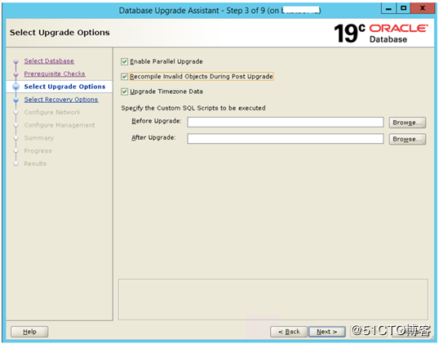
Task: Open the Select Database step link
Action: click(49, 61)
